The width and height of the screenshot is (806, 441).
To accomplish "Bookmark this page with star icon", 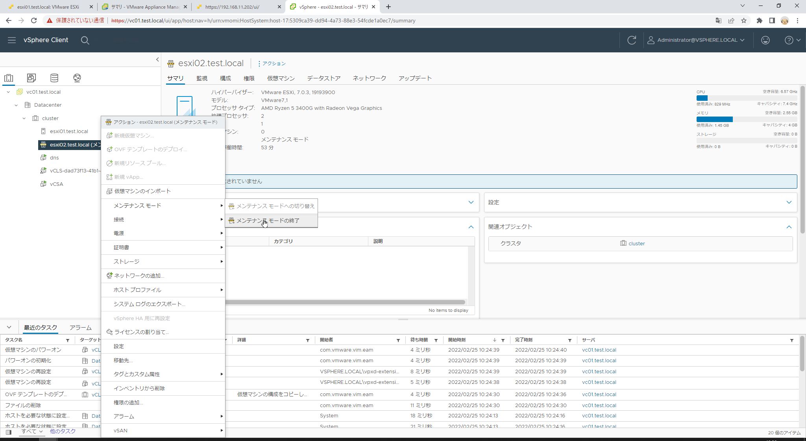I will tap(743, 20).
